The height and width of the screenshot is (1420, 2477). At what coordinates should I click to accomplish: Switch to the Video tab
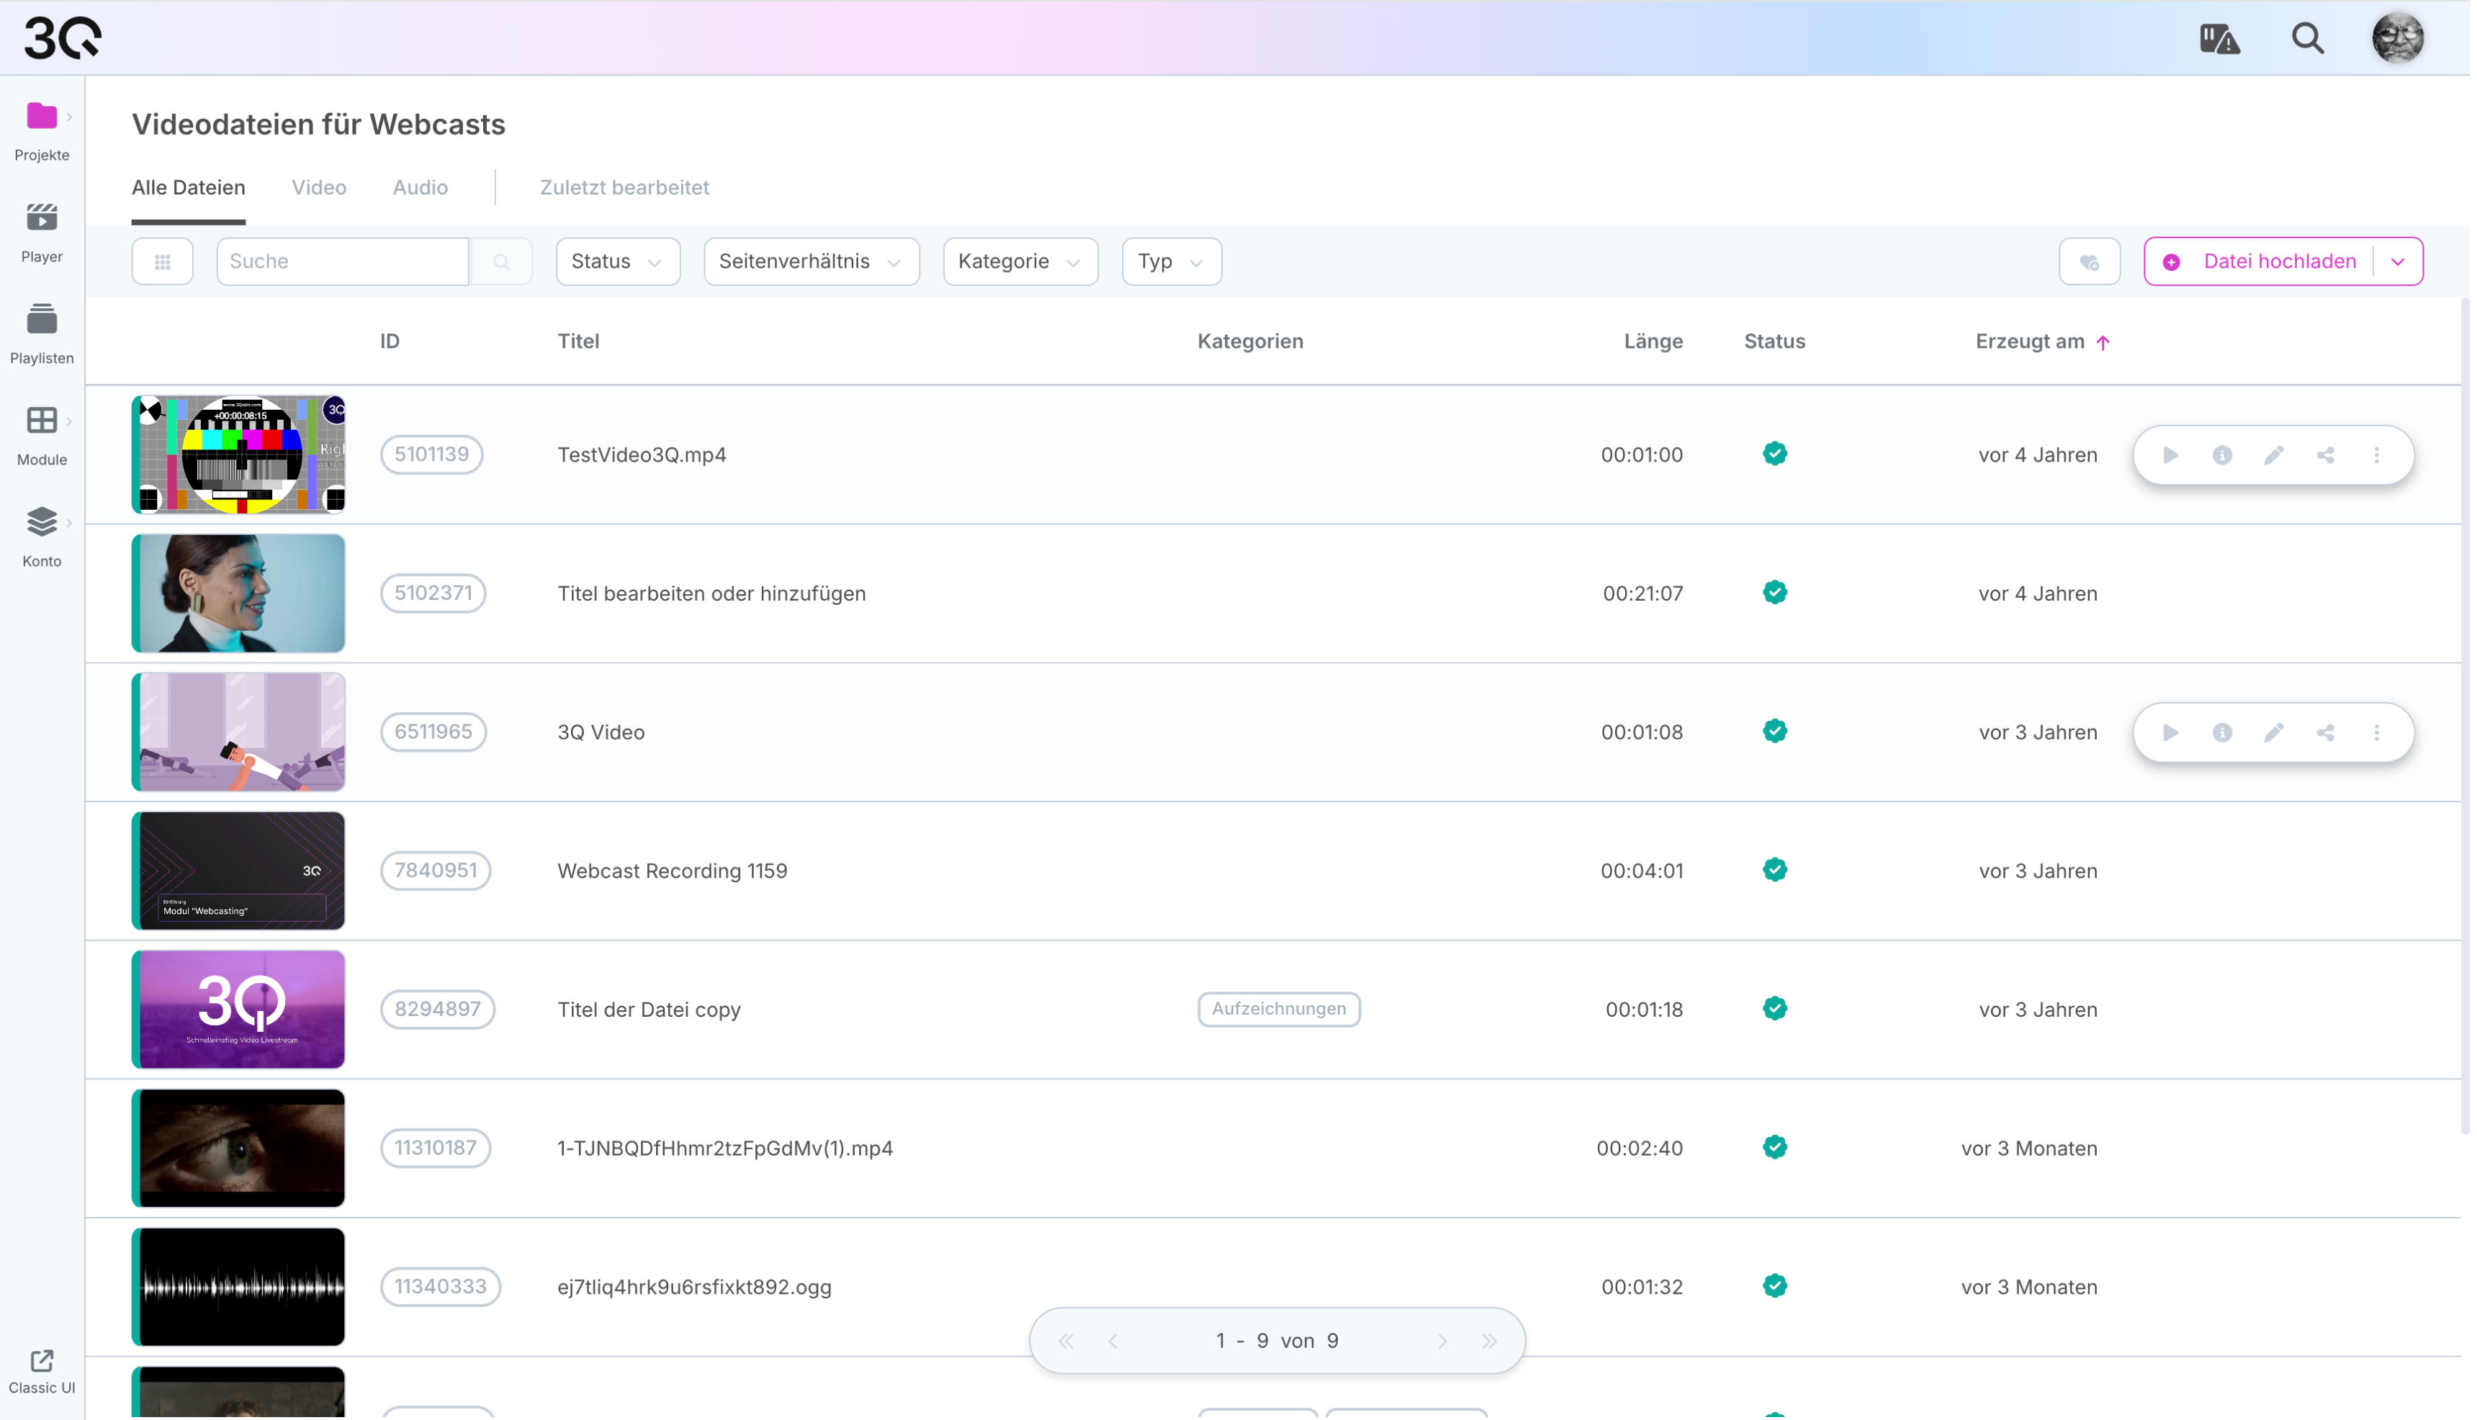pos(319,187)
